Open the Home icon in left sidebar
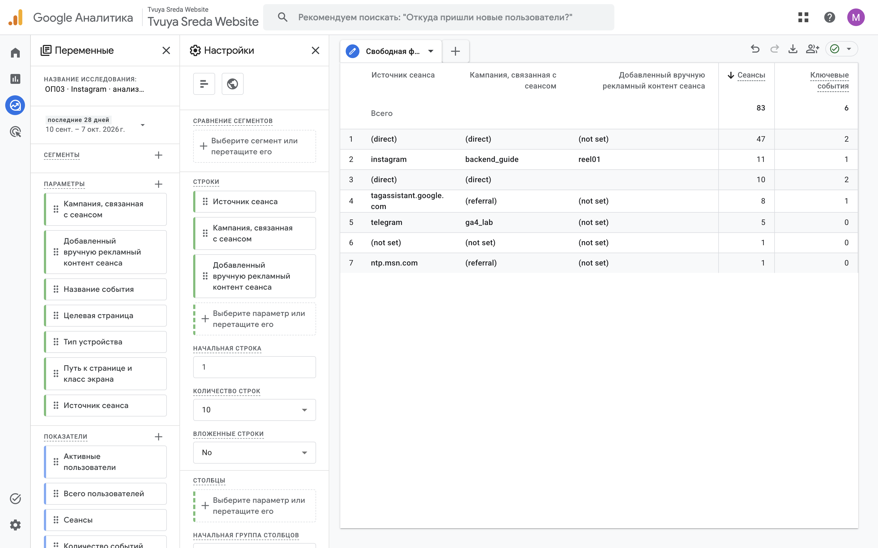 coord(15,53)
